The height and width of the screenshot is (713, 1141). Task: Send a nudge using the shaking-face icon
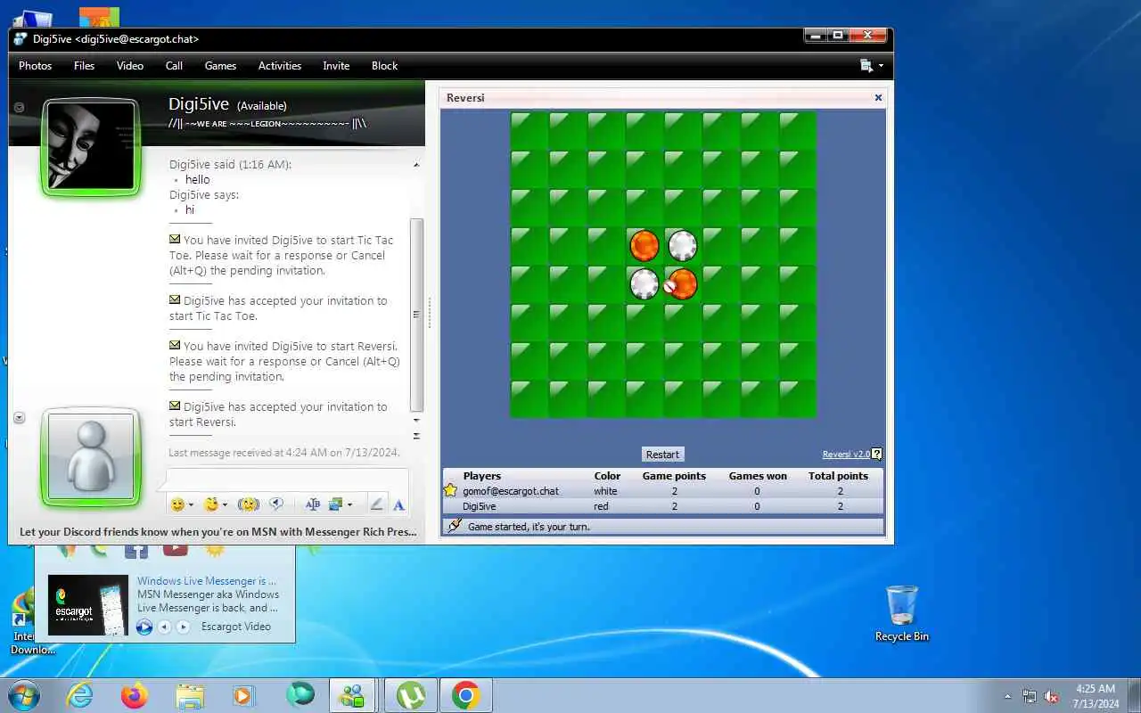coord(249,504)
